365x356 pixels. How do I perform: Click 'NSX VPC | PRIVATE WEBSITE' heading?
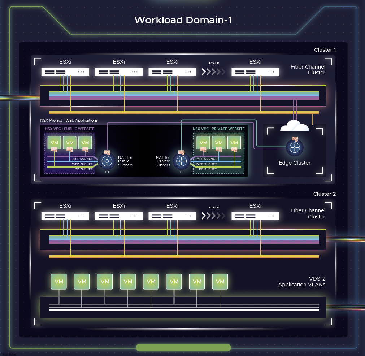218,129
